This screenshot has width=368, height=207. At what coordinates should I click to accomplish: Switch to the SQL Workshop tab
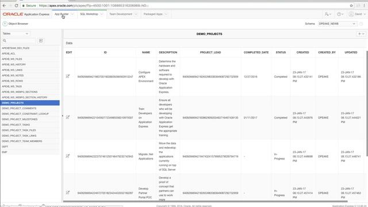(x=89, y=14)
